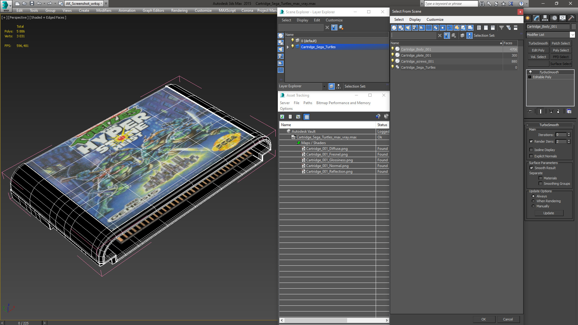Toggle Display Cameras icon in Scene Explorer sidebar
578x325 pixels.
281,56
